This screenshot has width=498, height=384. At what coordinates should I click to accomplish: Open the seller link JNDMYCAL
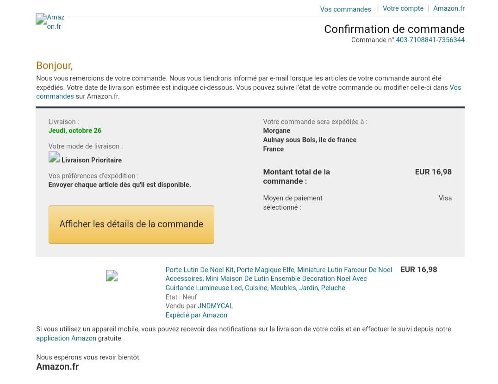[x=215, y=306]
